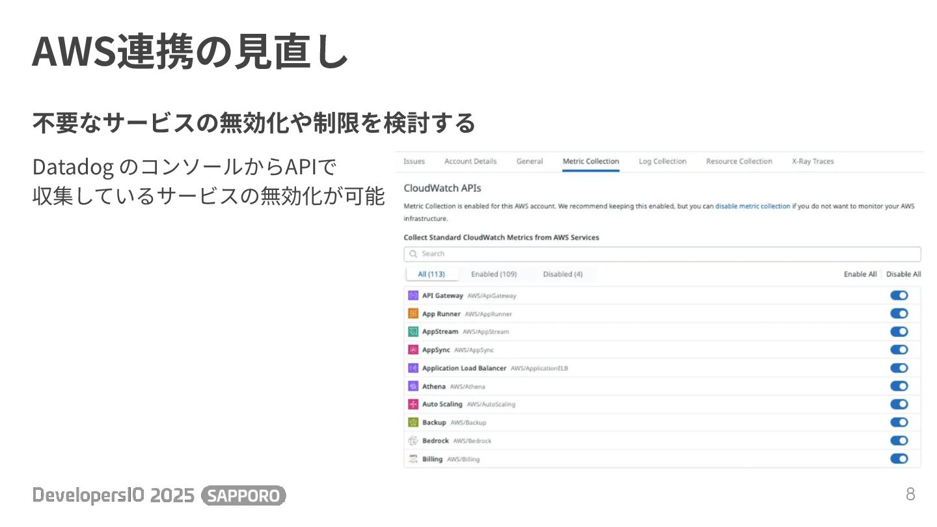Screen dimensions: 937x527
Task: Click the AppStream service name
Action: point(440,332)
